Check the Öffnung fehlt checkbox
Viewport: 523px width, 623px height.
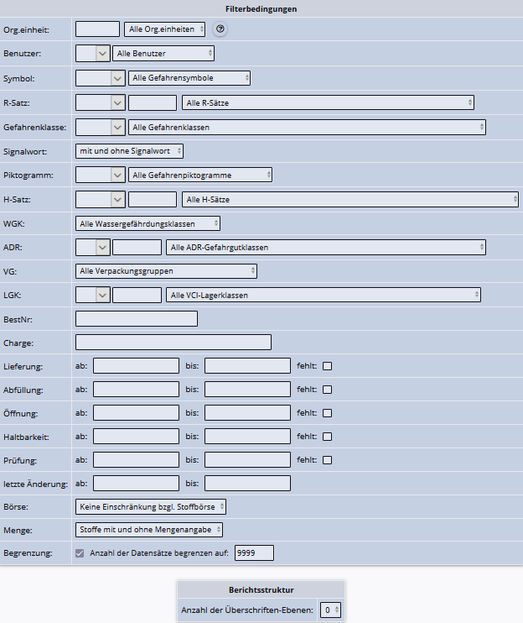click(327, 413)
